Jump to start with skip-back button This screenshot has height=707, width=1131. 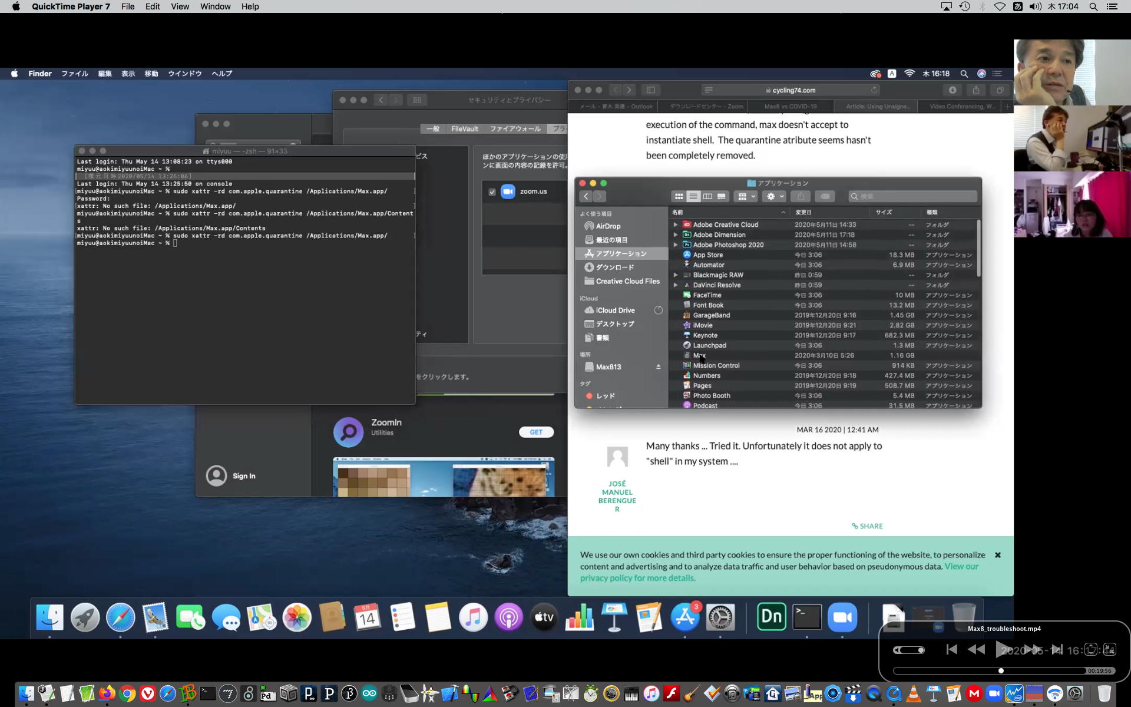click(951, 649)
